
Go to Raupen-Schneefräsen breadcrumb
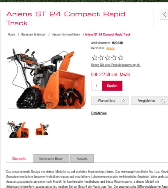pos(66,34)
